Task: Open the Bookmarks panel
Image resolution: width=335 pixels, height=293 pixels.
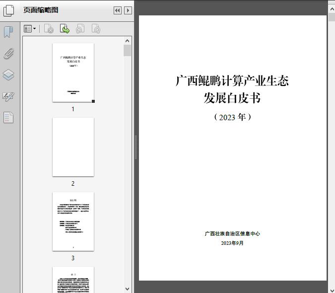Action: 8,32
